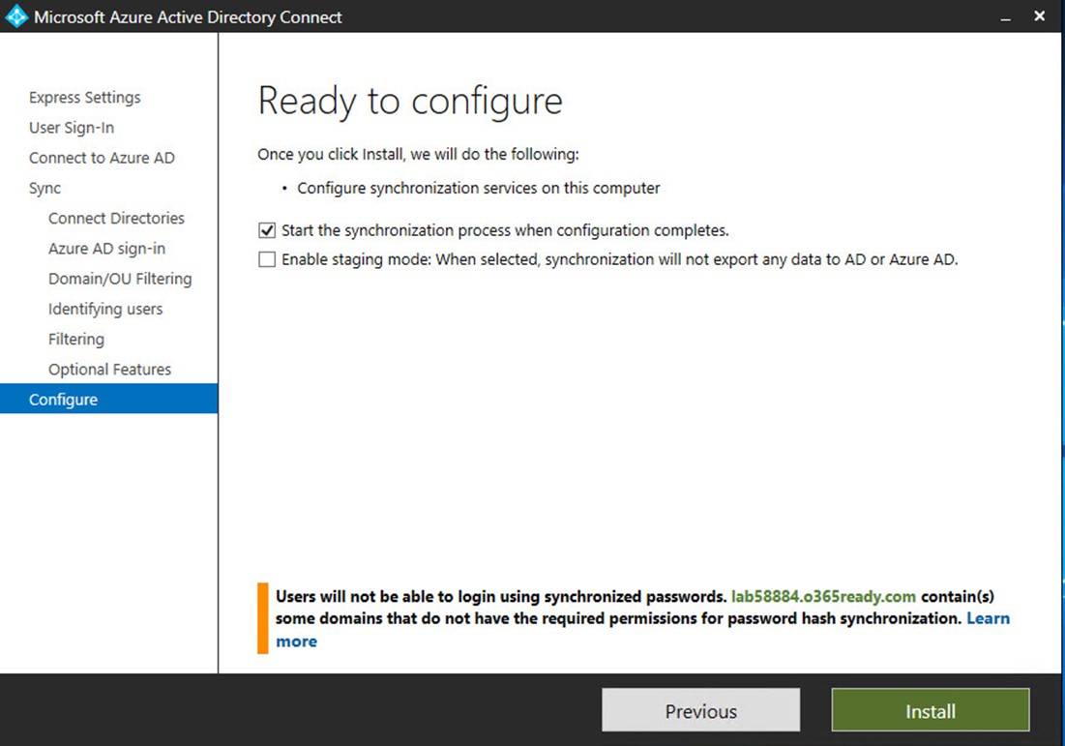This screenshot has width=1065, height=746.
Task: Open Azure AD sign-in step
Action: tap(106, 249)
